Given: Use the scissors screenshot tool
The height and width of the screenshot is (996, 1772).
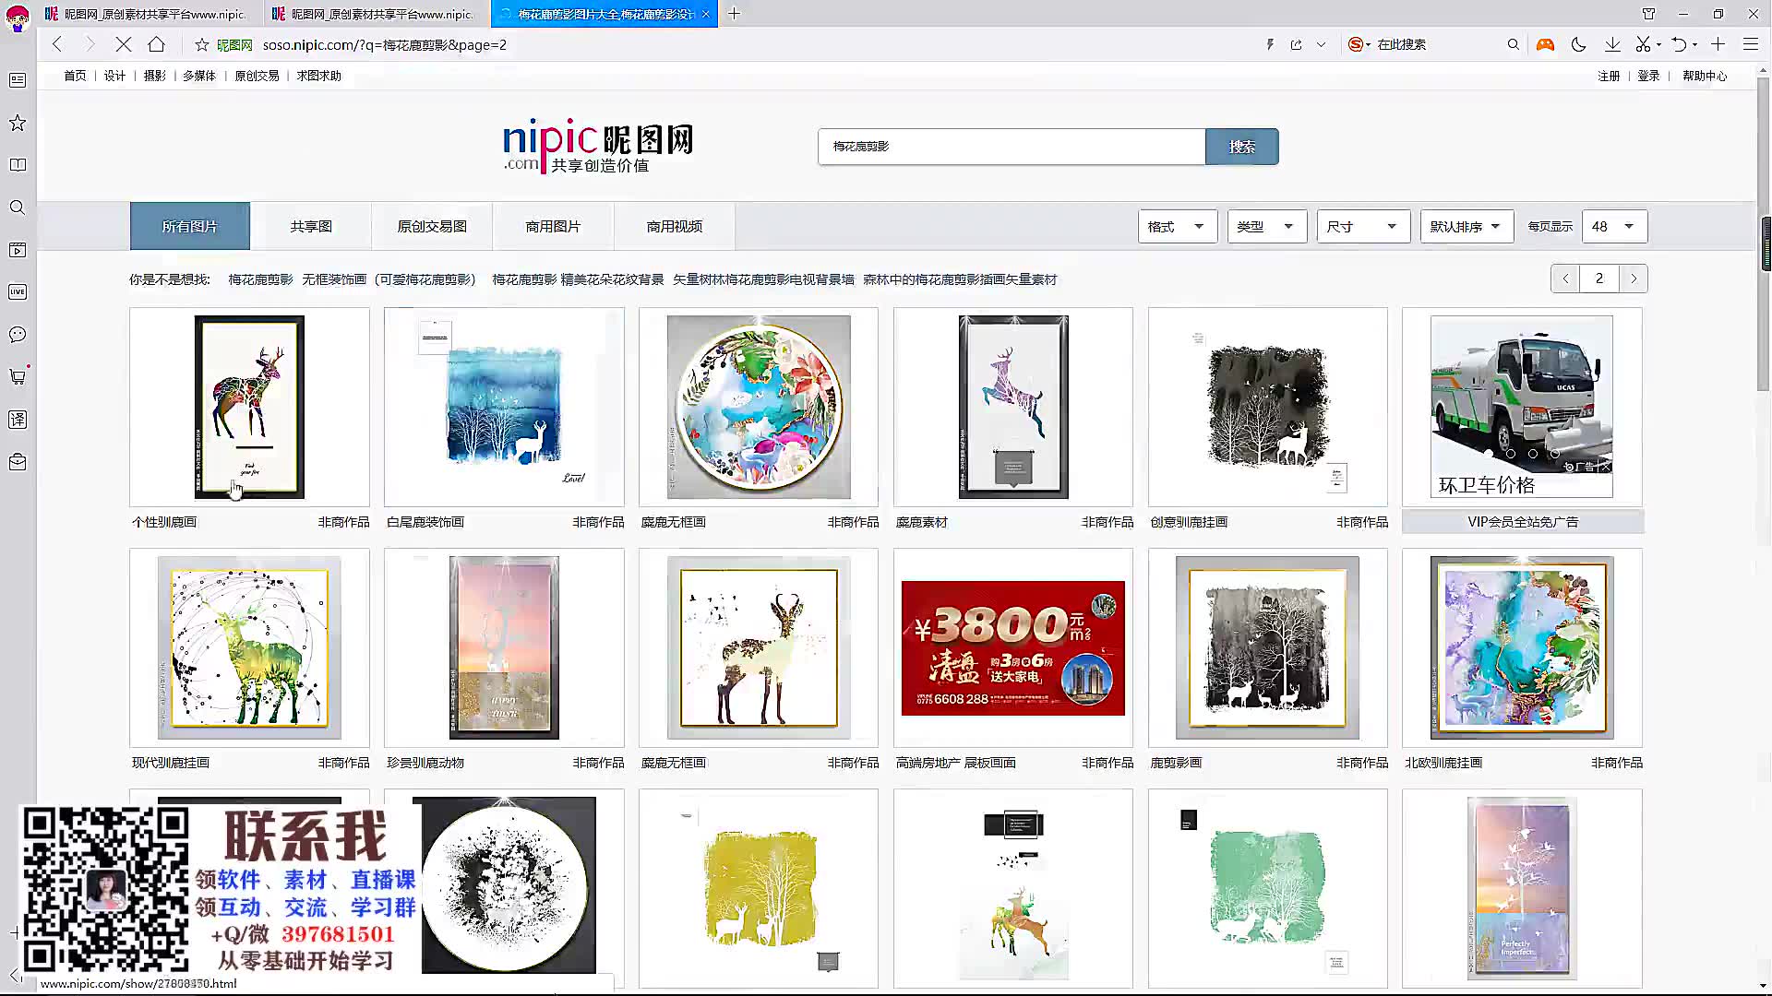Looking at the screenshot, I should 1645,43.
